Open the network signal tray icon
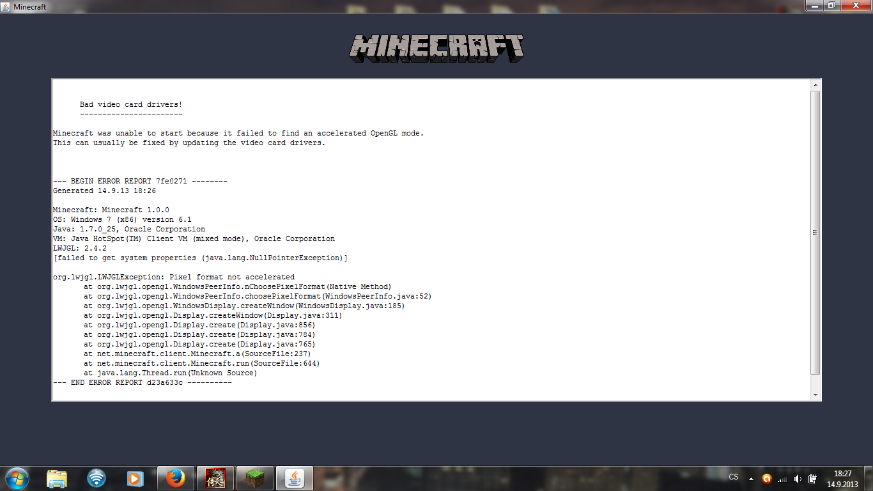 pos(782,478)
